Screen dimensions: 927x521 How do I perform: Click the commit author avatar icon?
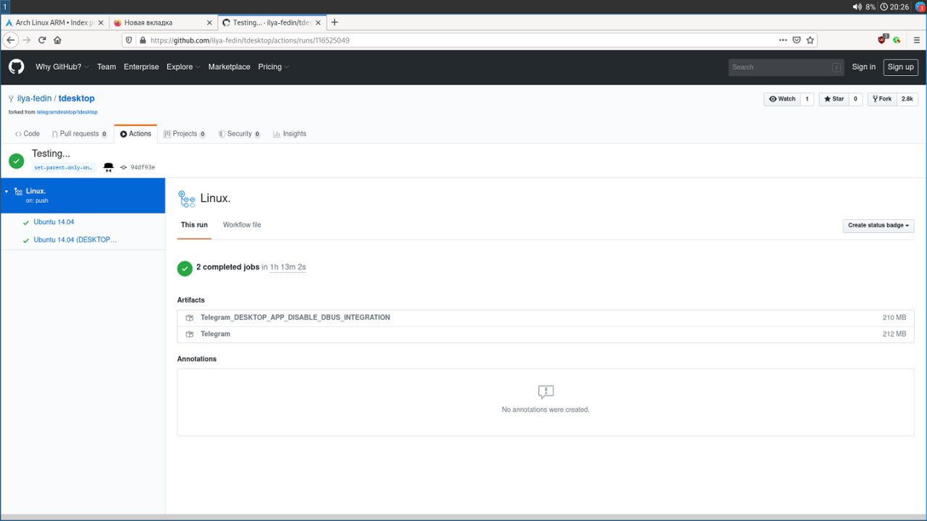[x=109, y=167]
